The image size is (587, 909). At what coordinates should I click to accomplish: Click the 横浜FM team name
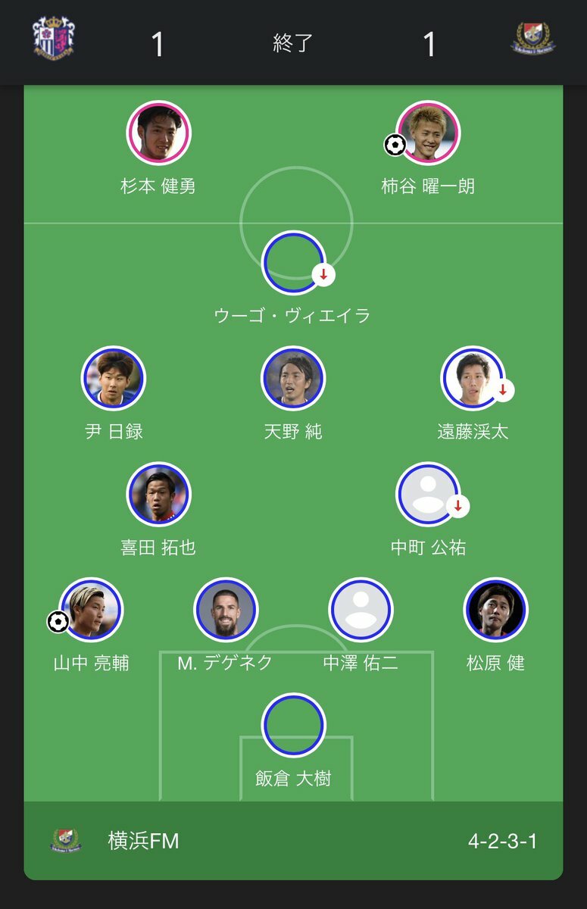[x=144, y=842]
